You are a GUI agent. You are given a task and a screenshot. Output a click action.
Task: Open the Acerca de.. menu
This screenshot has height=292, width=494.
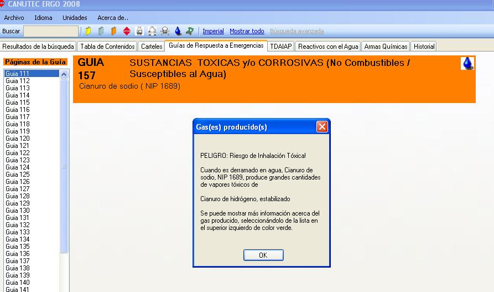(x=113, y=18)
